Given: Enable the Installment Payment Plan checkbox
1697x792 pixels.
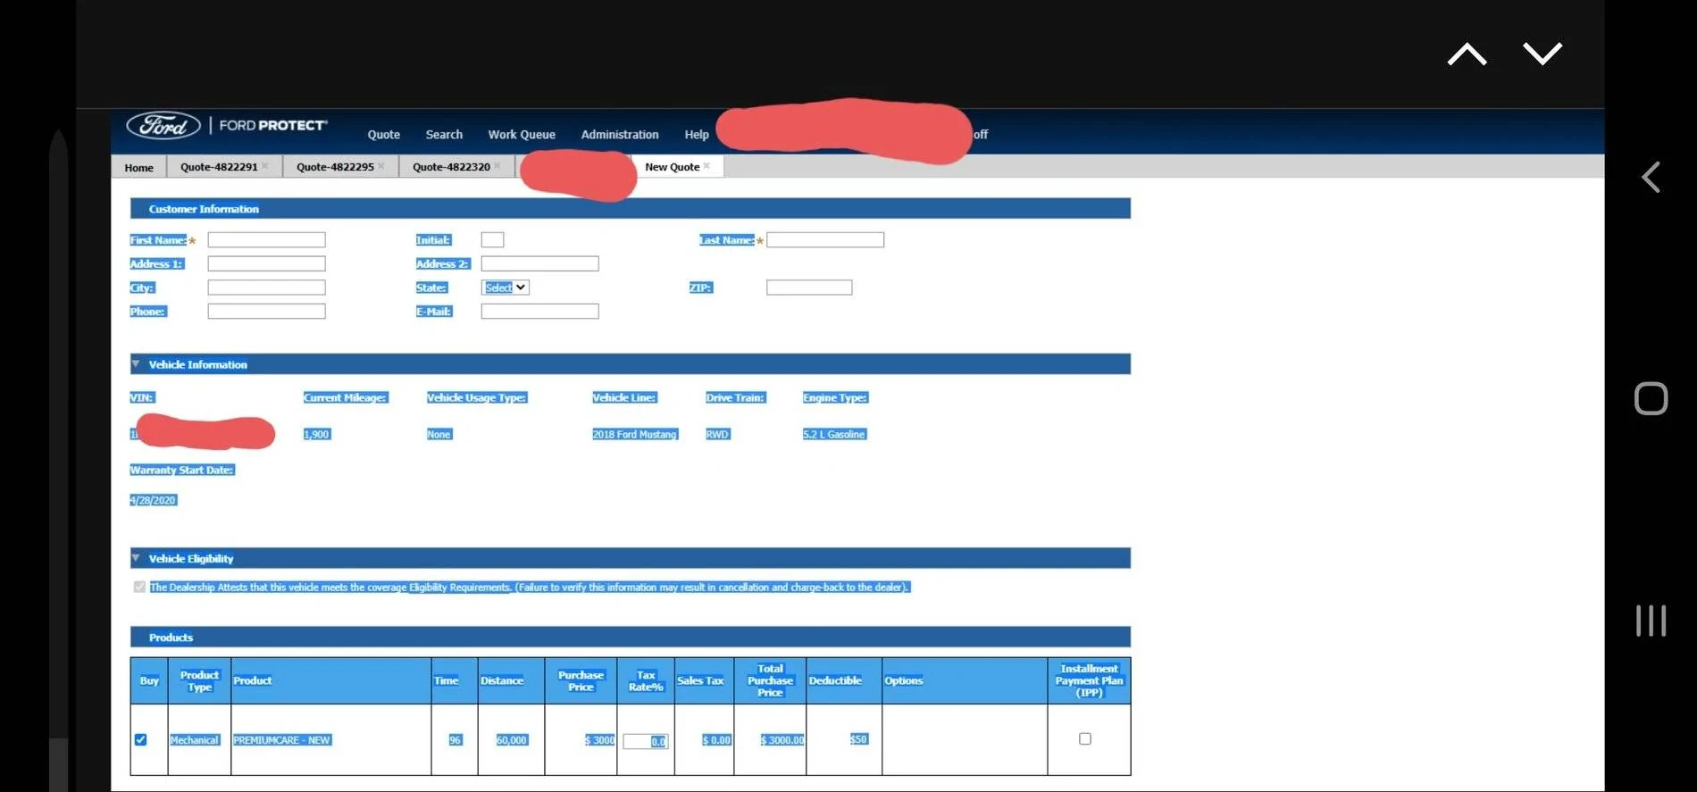Looking at the screenshot, I should pos(1085,738).
